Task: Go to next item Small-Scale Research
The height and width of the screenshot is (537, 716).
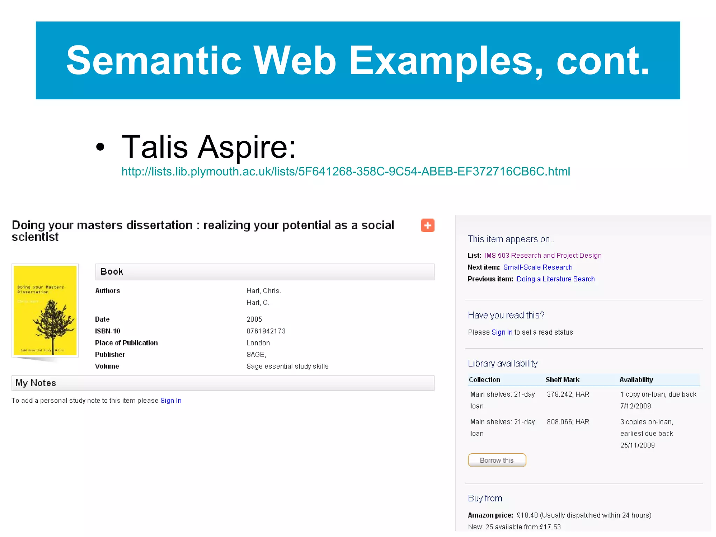Action: click(537, 267)
